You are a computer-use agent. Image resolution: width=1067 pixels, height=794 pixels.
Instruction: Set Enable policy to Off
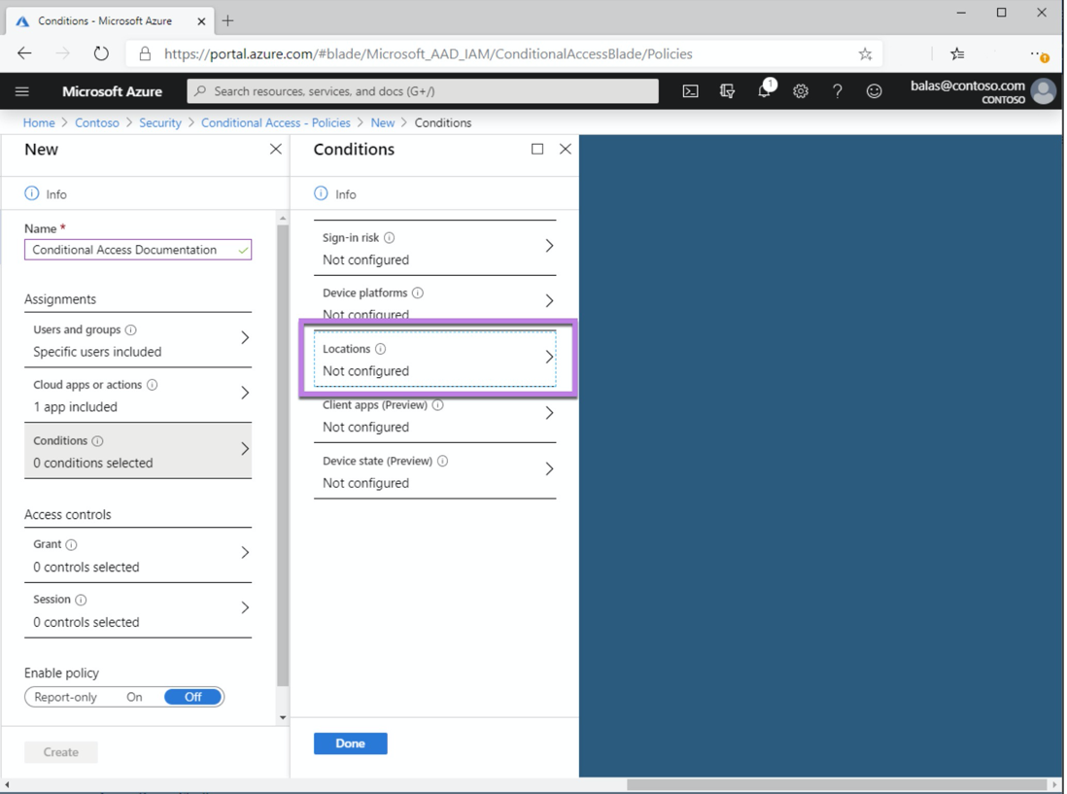point(193,697)
